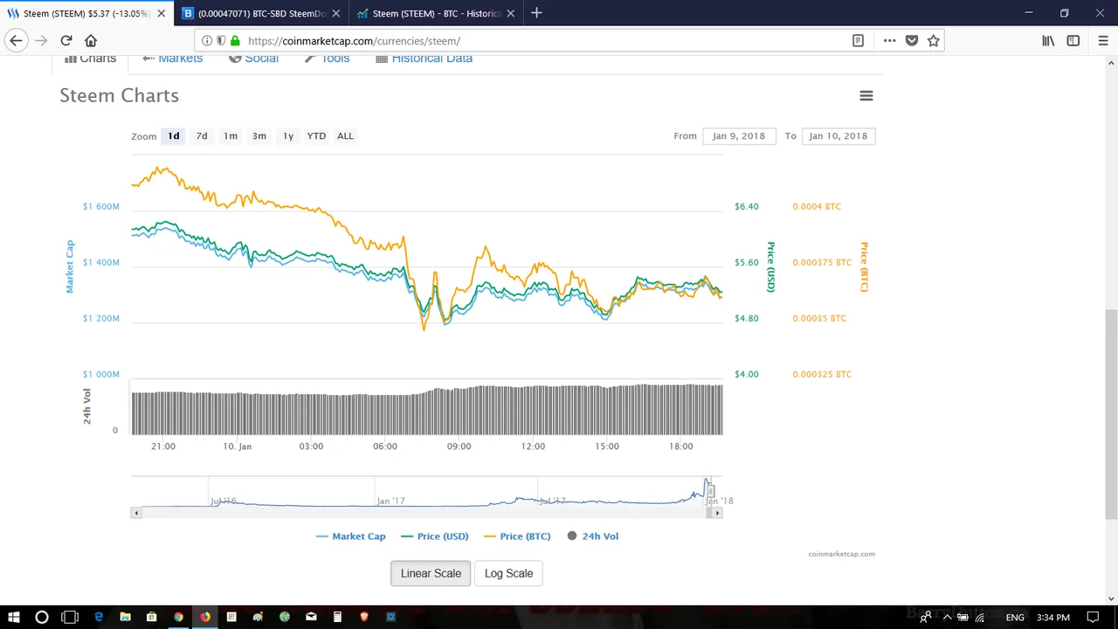Set chart zoom to 7d
This screenshot has height=629, width=1118.
coord(202,136)
